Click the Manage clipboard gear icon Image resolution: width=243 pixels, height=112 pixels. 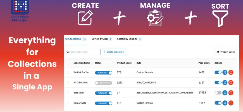point(155,18)
